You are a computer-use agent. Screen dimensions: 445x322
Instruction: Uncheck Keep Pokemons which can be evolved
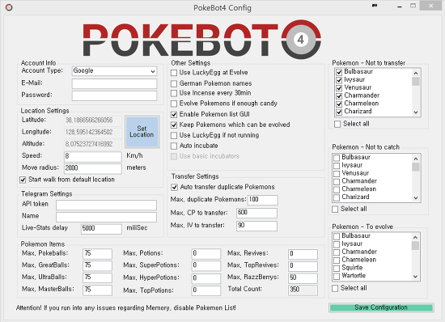(174, 125)
